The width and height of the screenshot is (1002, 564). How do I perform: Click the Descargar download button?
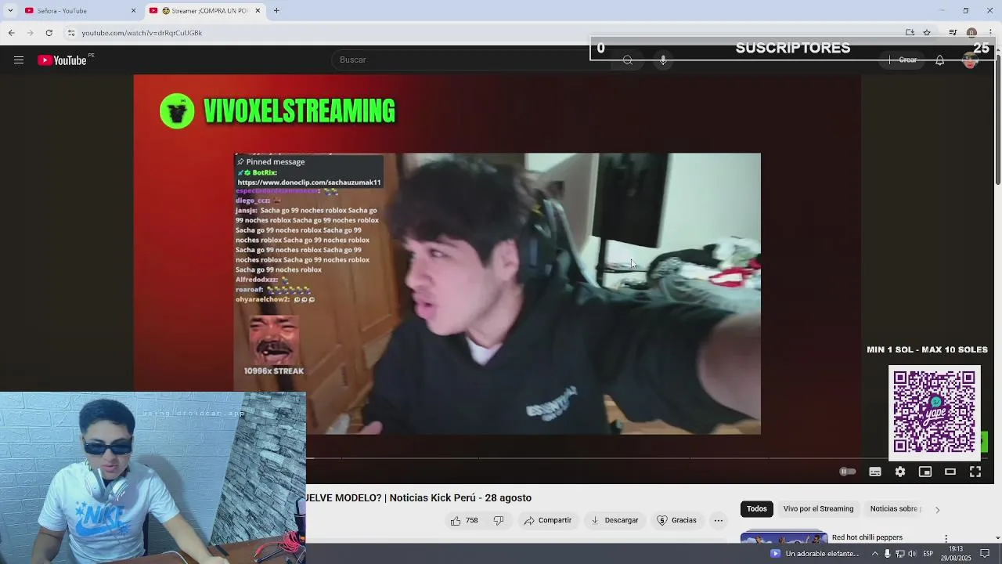pyautogui.click(x=615, y=520)
